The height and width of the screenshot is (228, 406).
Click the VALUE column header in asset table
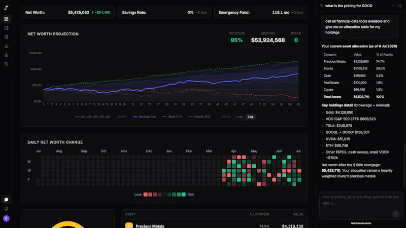(x=298, y=214)
